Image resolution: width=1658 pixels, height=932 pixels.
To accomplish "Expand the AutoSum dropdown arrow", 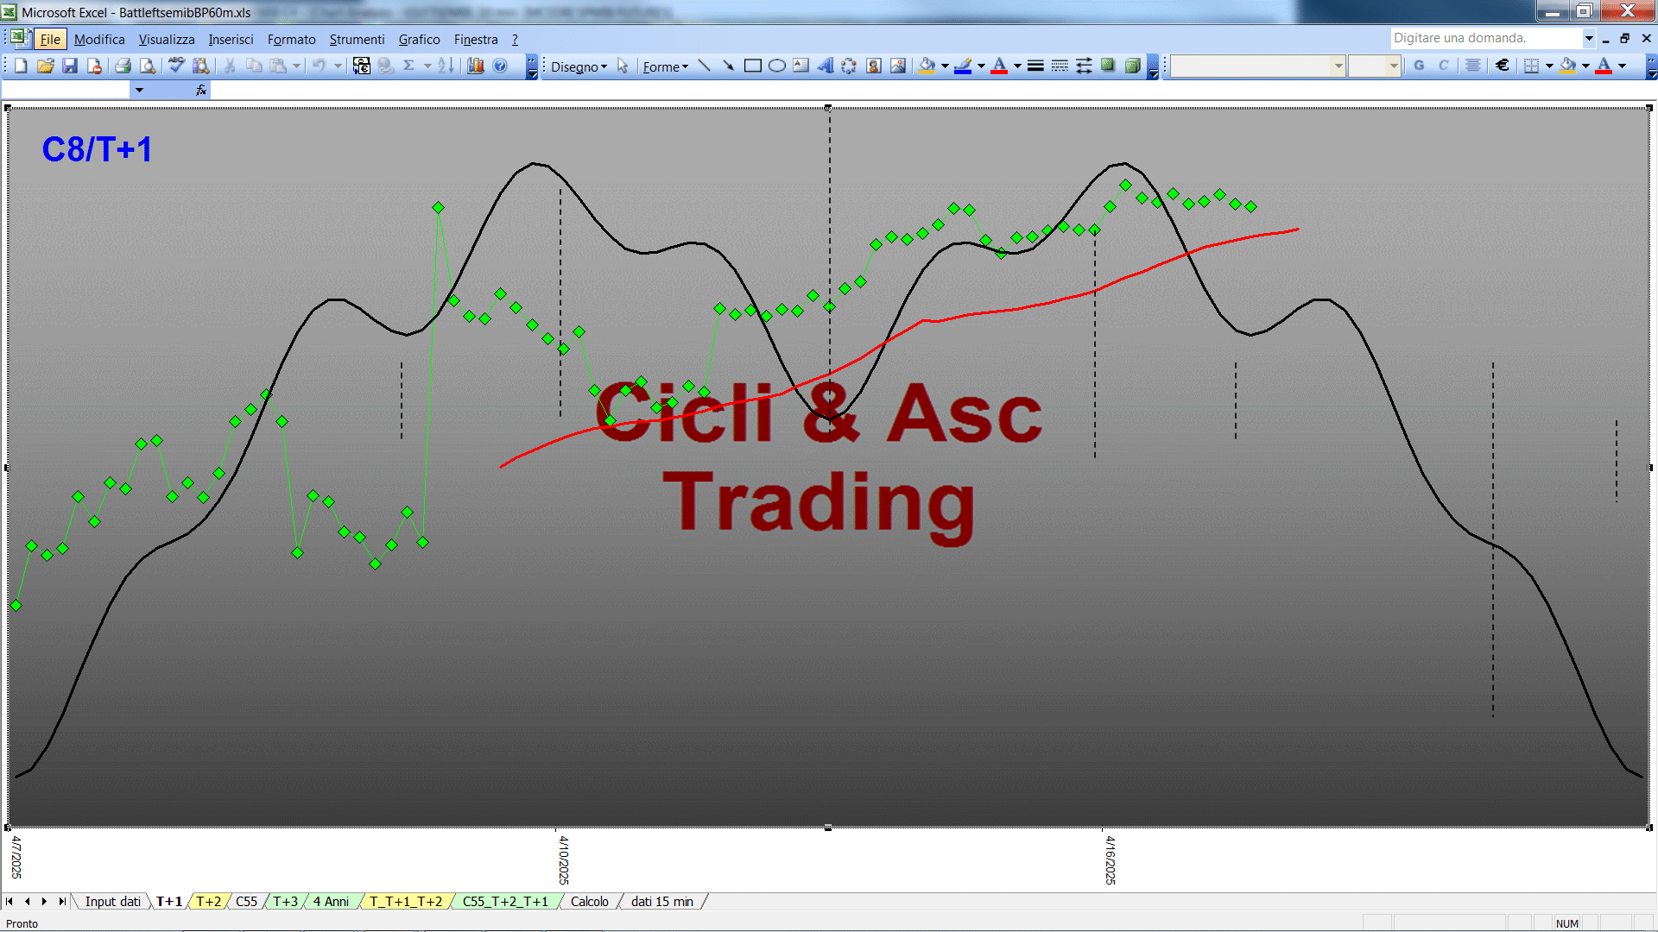I will [427, 66].
